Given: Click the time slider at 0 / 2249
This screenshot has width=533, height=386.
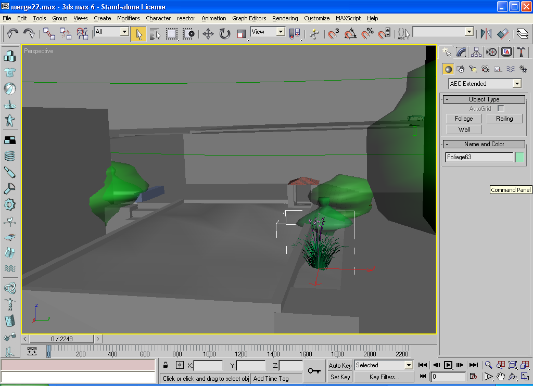Looking at the screenshot, I should (x=61, y=339).
